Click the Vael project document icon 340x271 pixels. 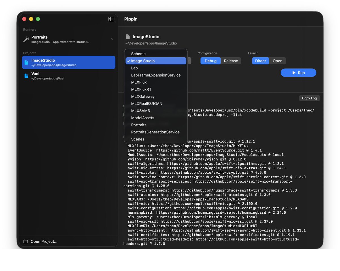[x=26, y=76]
